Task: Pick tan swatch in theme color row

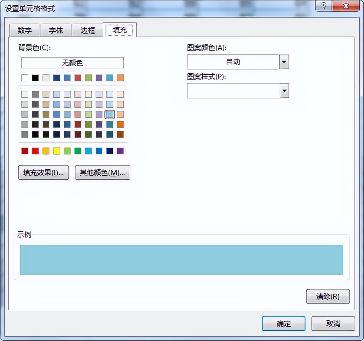Action: tap(46, 78)
